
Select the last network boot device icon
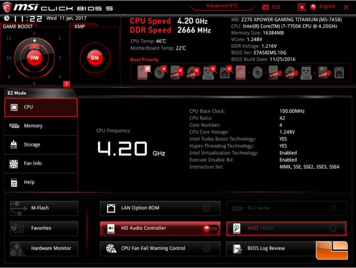(x=339, y=72)
